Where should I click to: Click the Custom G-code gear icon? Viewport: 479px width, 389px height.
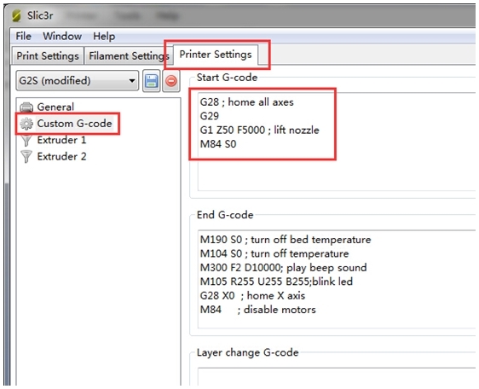26,124
